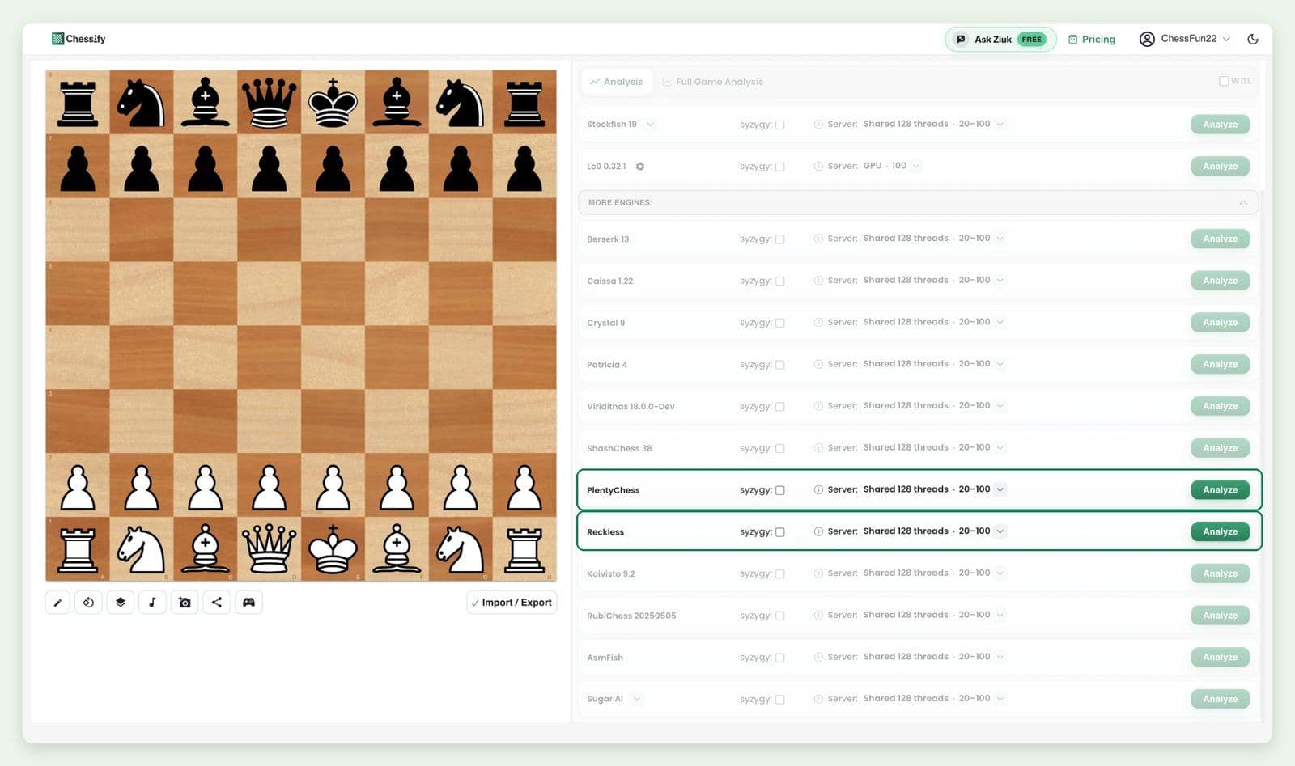Open the Lc0 0.32.1 settings gear
This screenshot has width=1295, height=766.
tap(640, 167)
